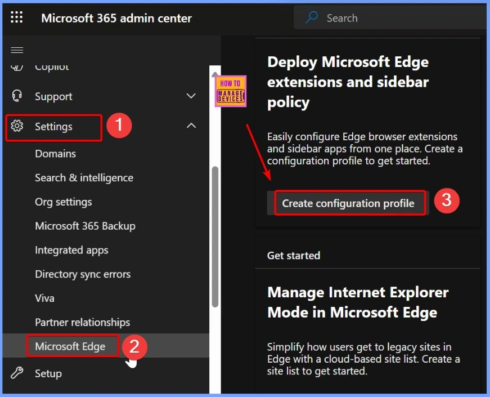
Task: Collapse the Settings section chevron
Action: tap(191, 126)
